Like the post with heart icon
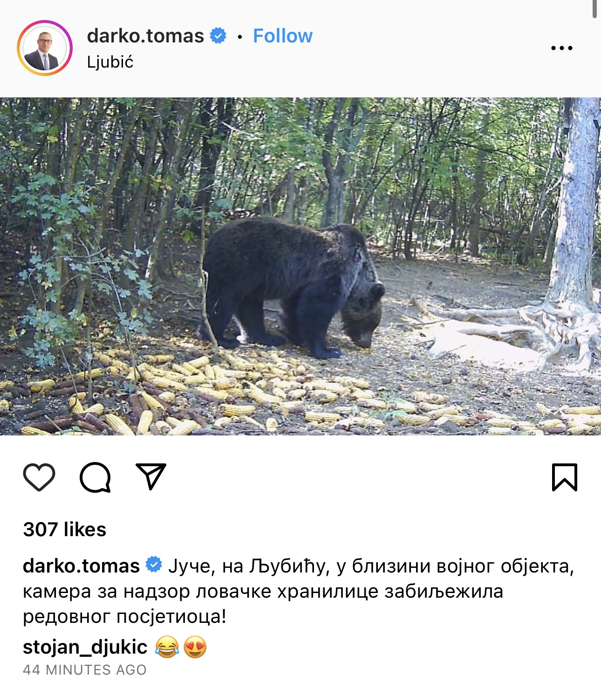 [39, 477]
